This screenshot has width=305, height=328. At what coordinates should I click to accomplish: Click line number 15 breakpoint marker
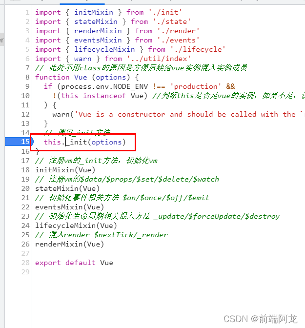click(x=19, y=142)
